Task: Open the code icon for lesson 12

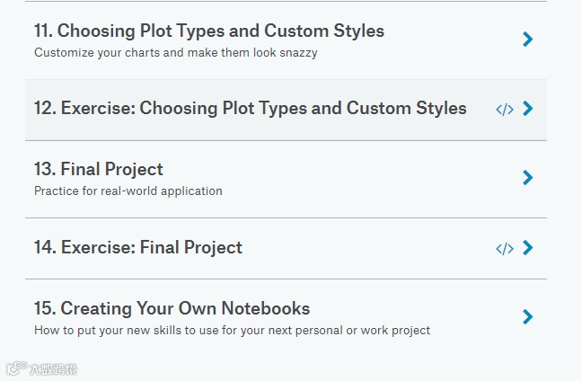Action: [505, 110]
